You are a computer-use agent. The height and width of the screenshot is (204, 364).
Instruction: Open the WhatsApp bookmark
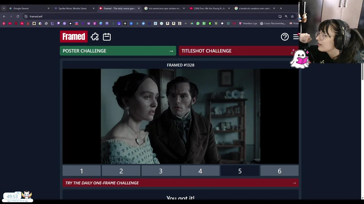pos(198,24)
